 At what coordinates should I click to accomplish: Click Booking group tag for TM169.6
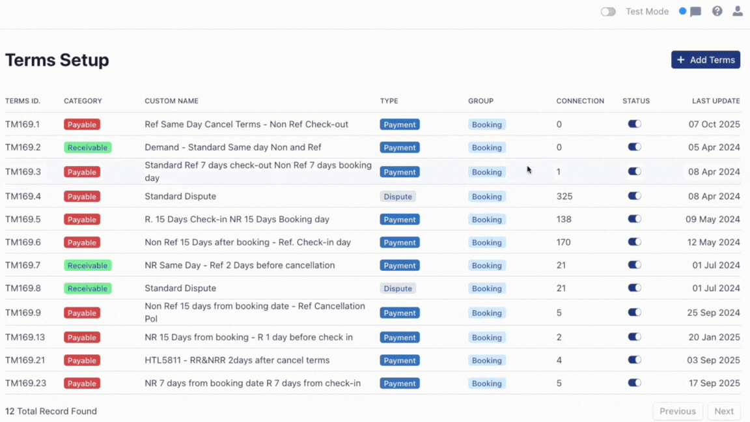point(486,243)
